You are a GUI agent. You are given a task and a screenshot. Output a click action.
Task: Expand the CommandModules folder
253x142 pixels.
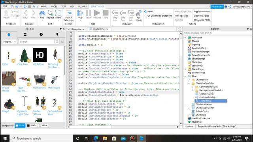click(x=193, y=87)
